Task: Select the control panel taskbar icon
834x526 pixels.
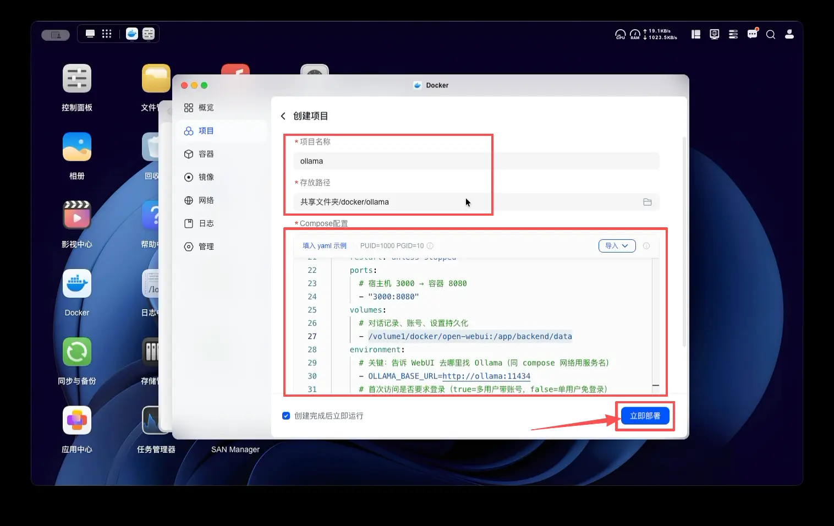Action: click(x=149, y=34)
